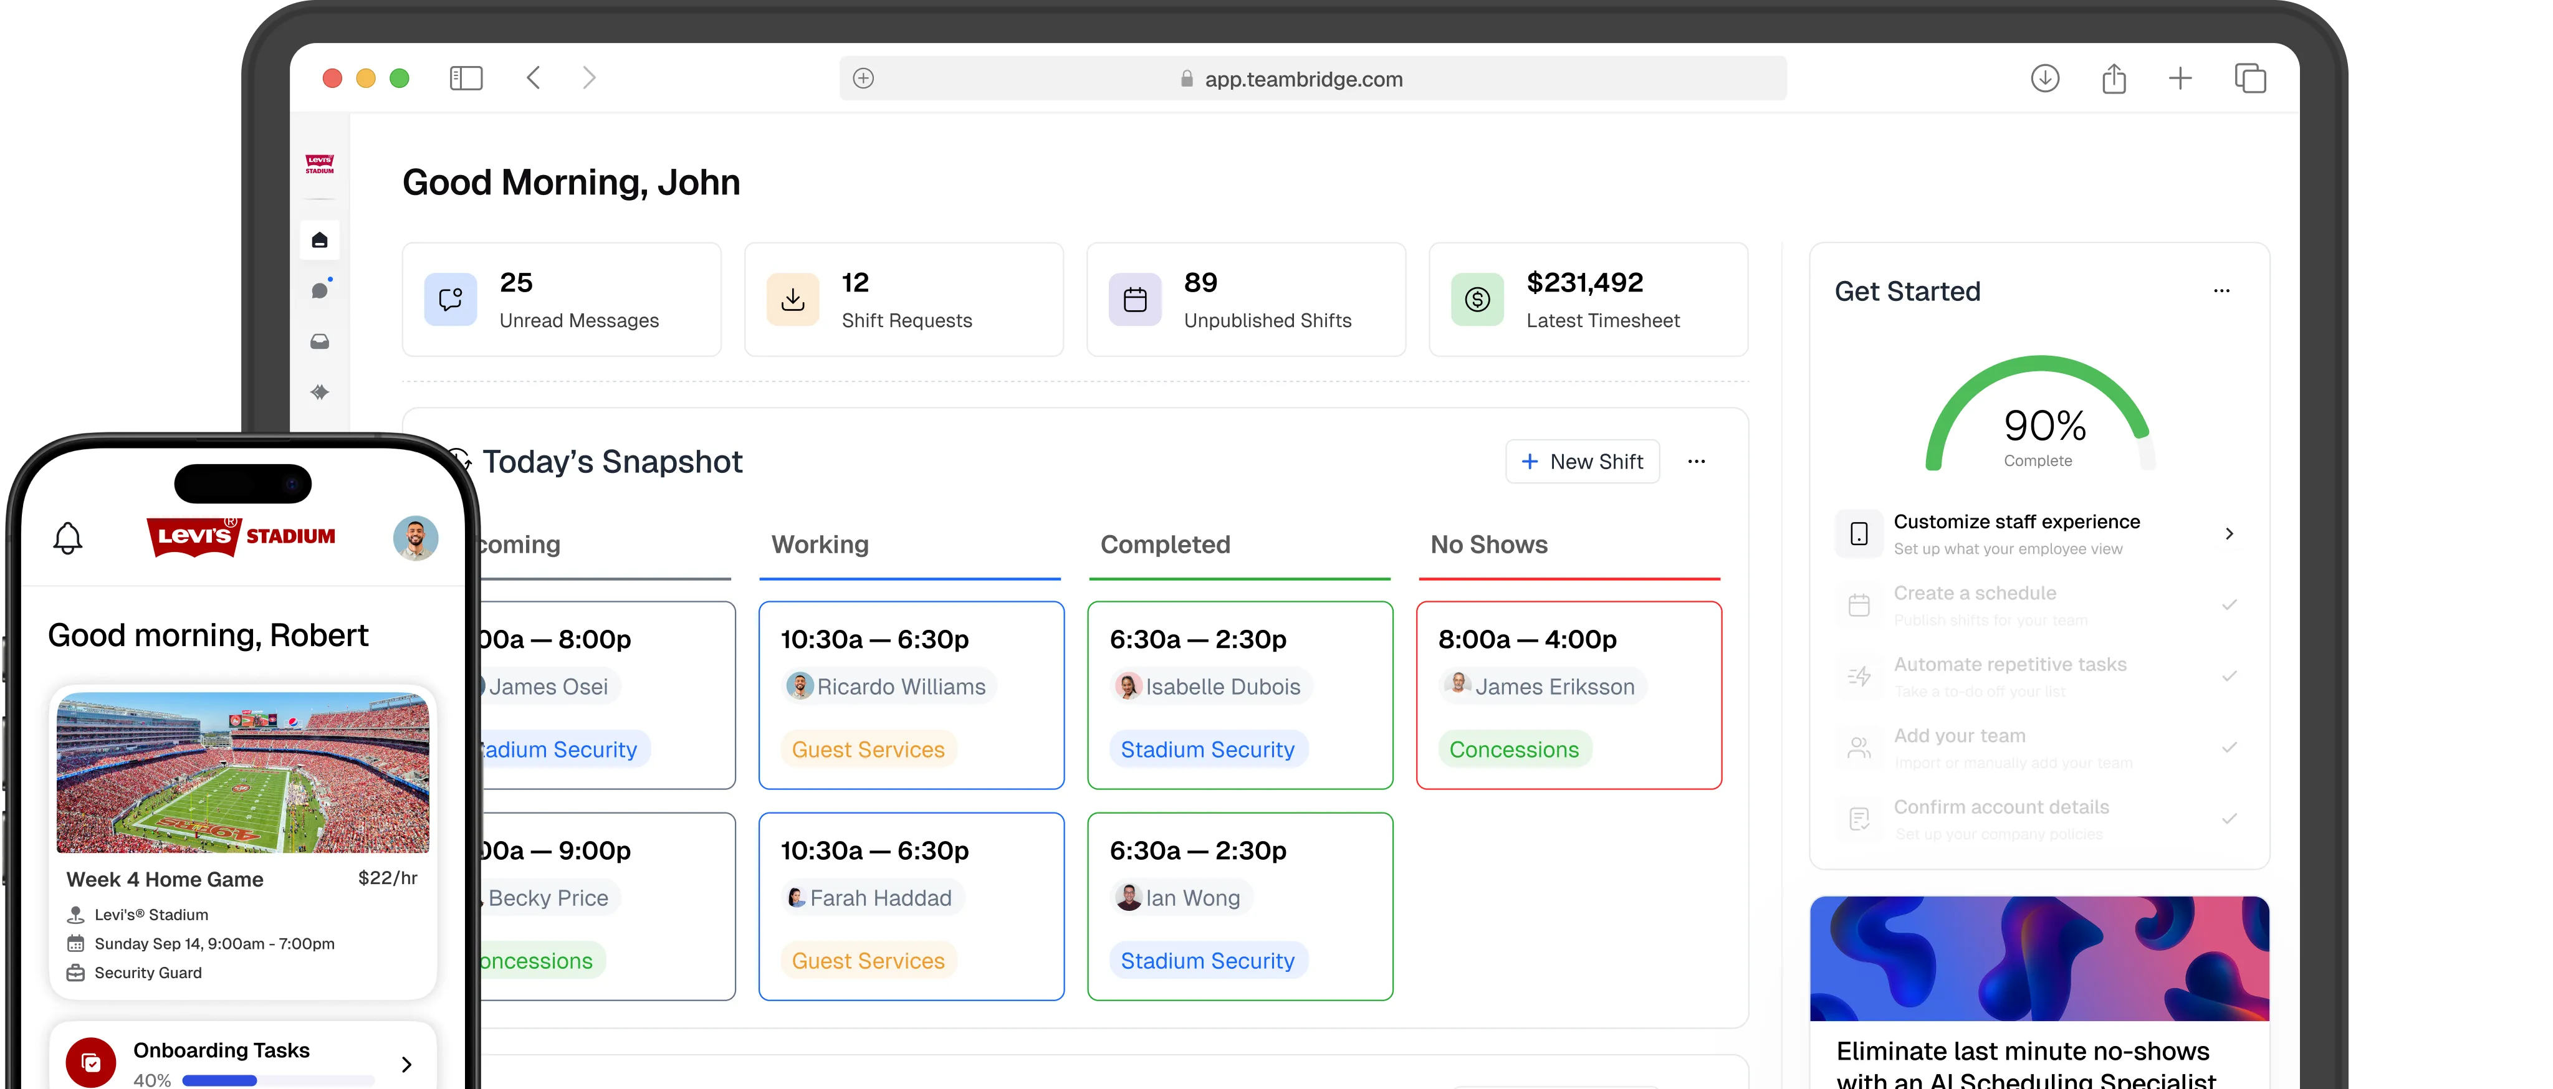Image resolution: width=2553 pixels, height=1089 pixels.
Task: Open Today's Snapshot more options menu
Action: tap(1696, 462)
